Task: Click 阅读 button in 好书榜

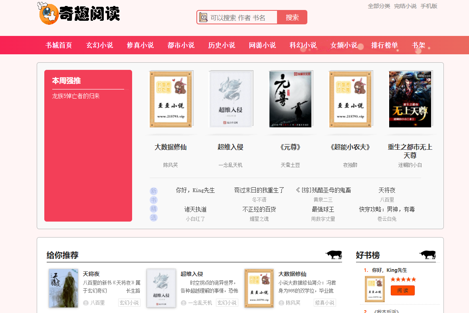Action: point(403,291)
